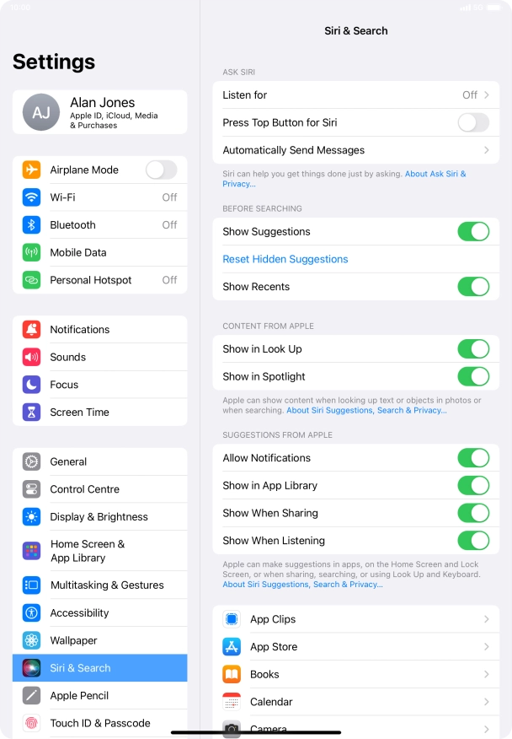The height and width of the screenshot is (739, 512).
Task: Tap Reset Hidden Suggestions
Action: coord(285,259)
